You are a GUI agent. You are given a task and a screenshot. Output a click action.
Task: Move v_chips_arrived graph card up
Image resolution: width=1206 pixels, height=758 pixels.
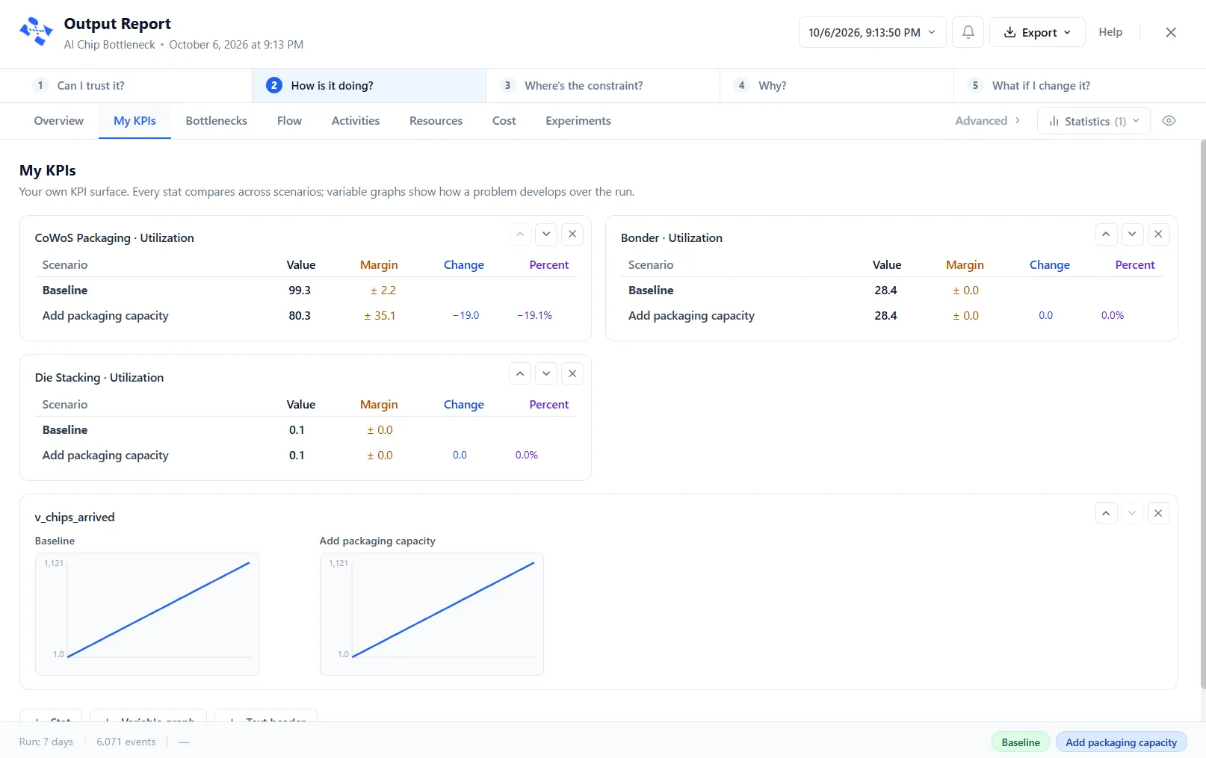coord(1106,514)
